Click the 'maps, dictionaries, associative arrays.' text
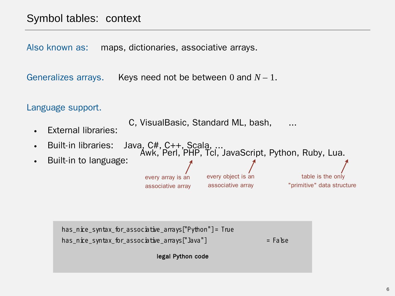Screen dimensions: 395x296 coord(179,47)
